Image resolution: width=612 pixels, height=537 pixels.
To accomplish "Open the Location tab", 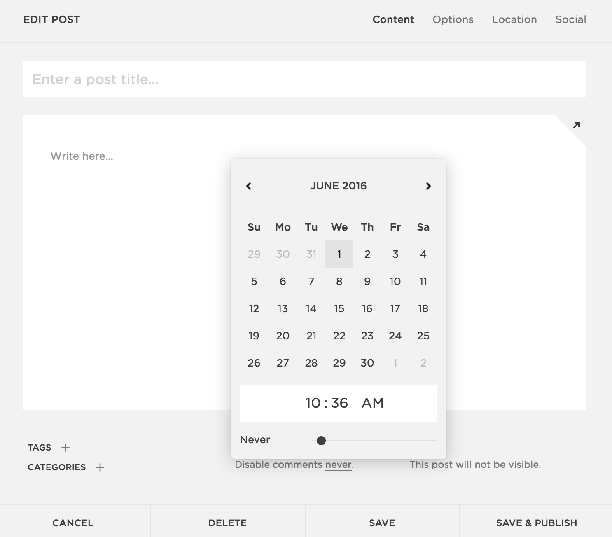I will point(514,19).
